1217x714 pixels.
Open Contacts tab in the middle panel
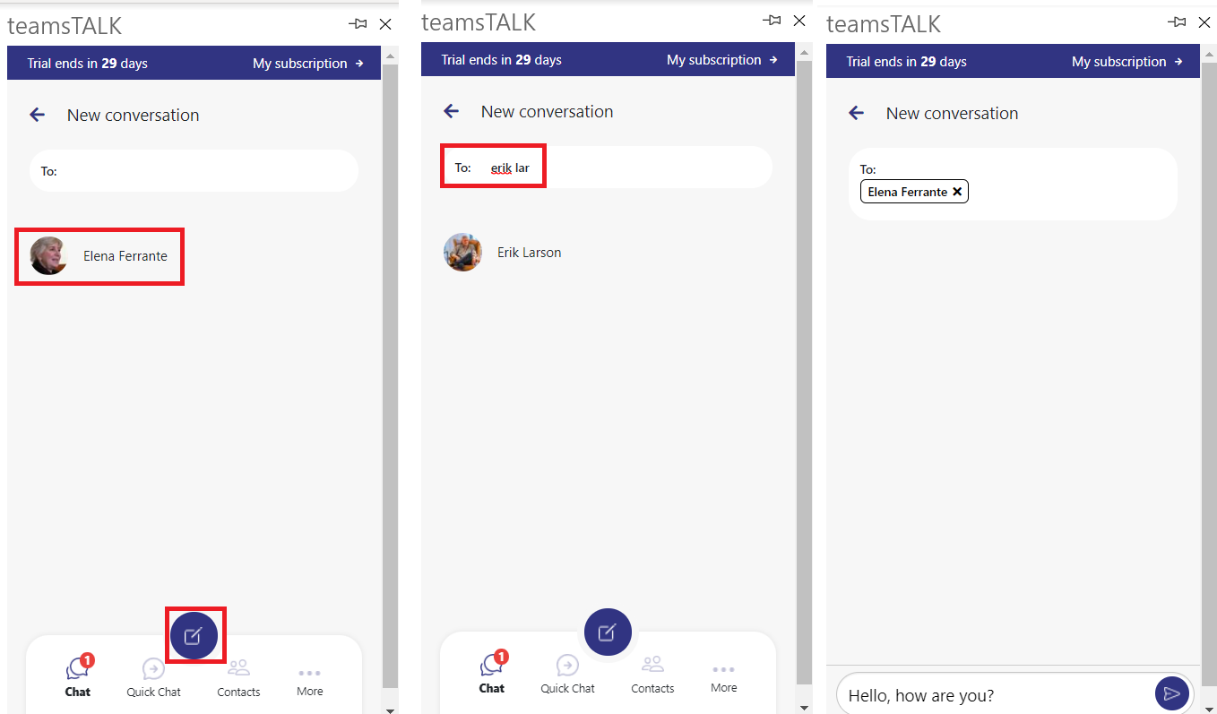[x=652, y=675]
